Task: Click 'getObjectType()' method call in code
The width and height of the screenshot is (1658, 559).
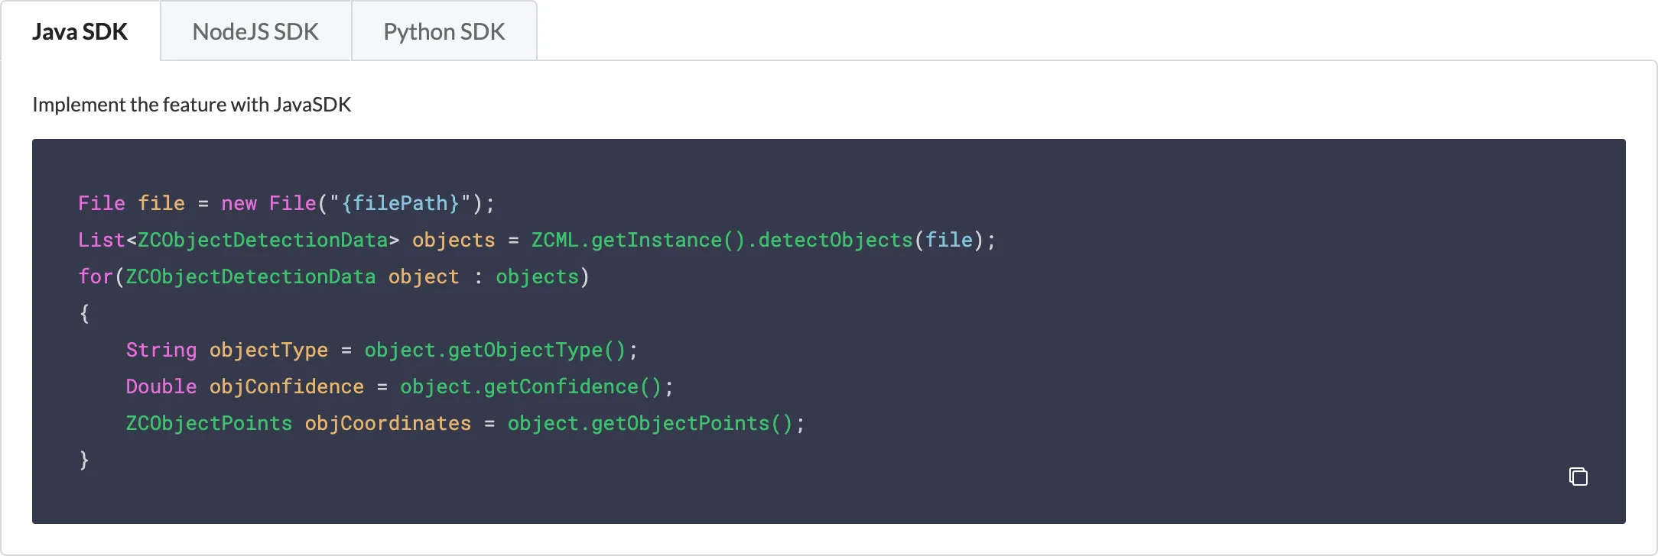Action: (537, 350)
